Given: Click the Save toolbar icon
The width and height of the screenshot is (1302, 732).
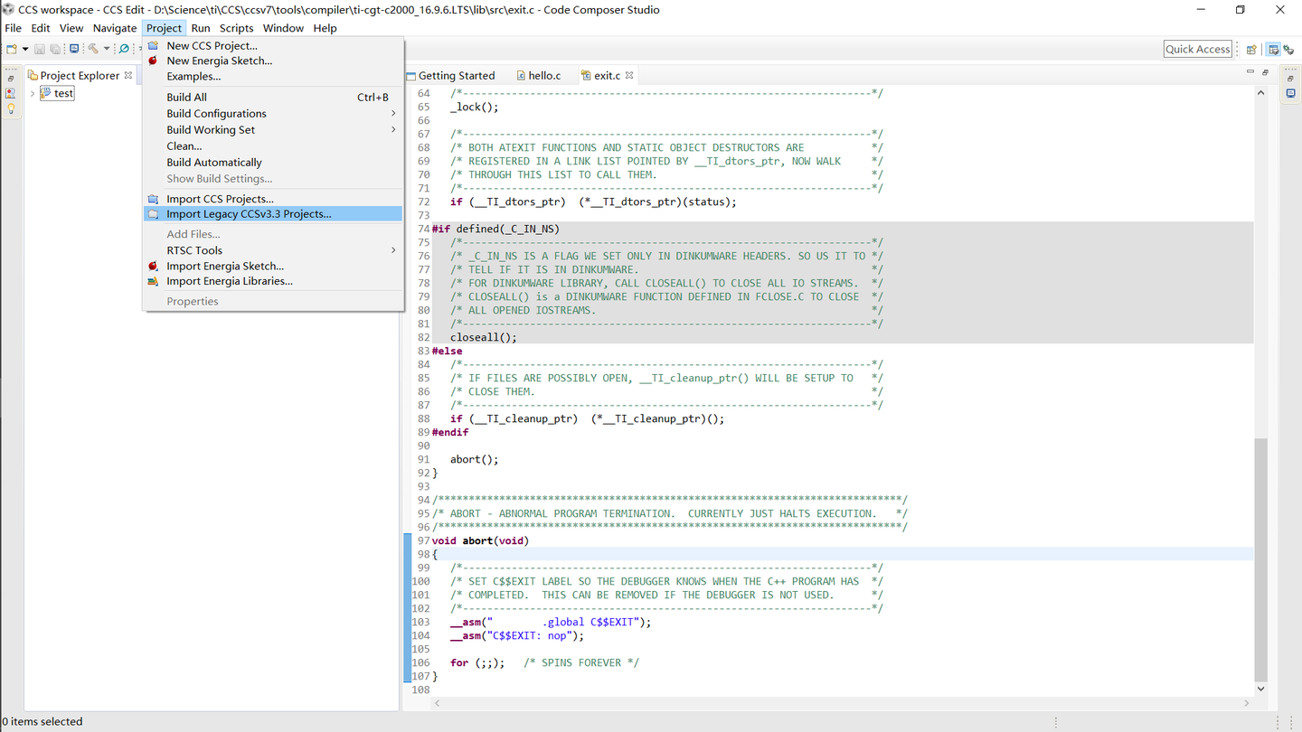Looking at the screenshot, I should tap(40, 49).
